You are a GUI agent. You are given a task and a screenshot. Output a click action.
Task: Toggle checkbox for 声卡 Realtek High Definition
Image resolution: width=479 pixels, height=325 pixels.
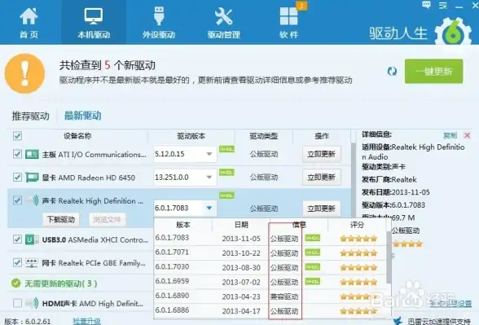(x=17, y=200)
